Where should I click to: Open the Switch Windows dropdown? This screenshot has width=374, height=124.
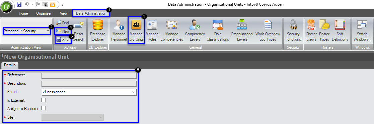click(x=362, y=31)
